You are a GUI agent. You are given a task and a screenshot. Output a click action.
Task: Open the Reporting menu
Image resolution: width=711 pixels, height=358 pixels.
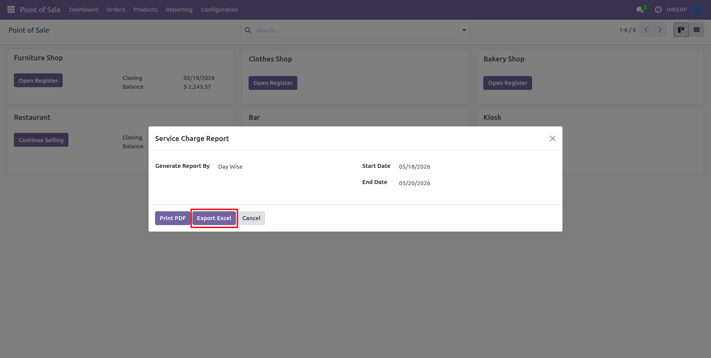click(179, 10)
